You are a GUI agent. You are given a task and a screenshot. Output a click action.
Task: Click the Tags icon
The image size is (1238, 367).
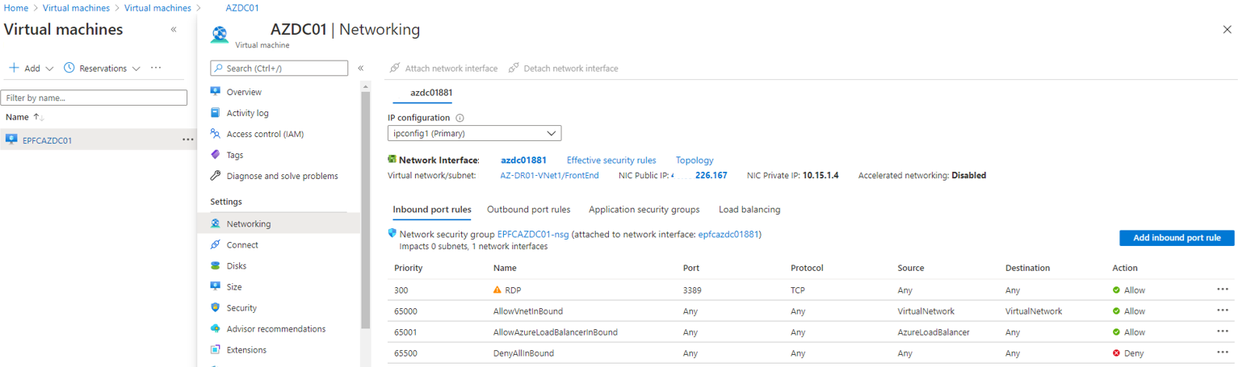(215, 155)
